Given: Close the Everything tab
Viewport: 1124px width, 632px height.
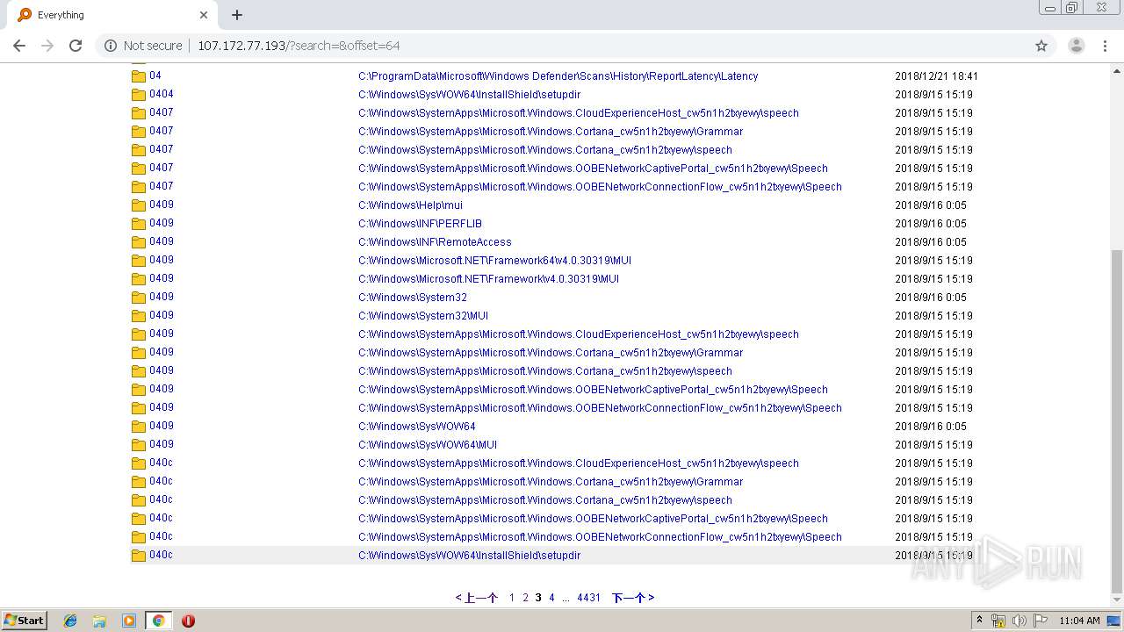Looking at the screenshot, I should (x=204, y=15).
